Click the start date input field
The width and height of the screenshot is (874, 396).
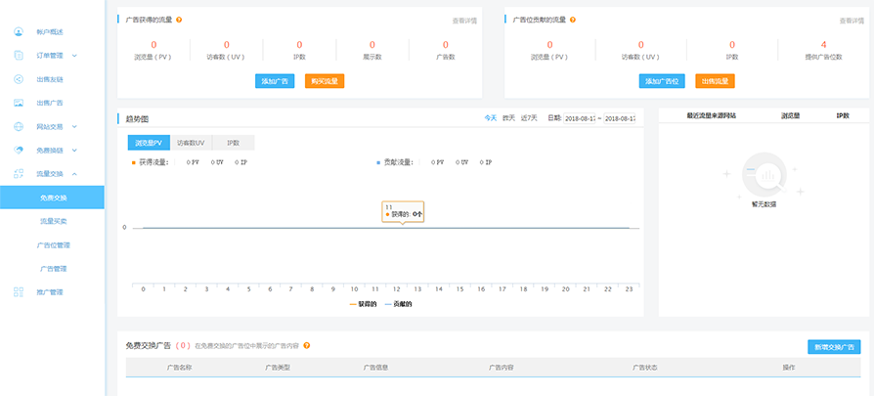click(581, 118)
